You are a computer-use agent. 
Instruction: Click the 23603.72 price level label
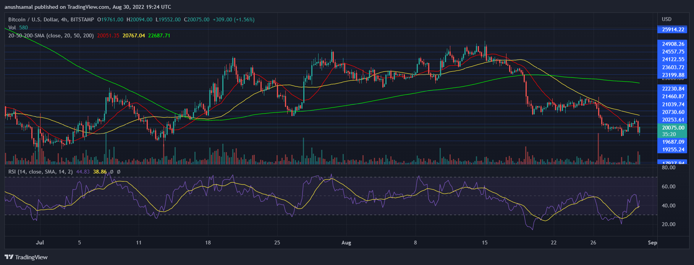coord(673,67)
